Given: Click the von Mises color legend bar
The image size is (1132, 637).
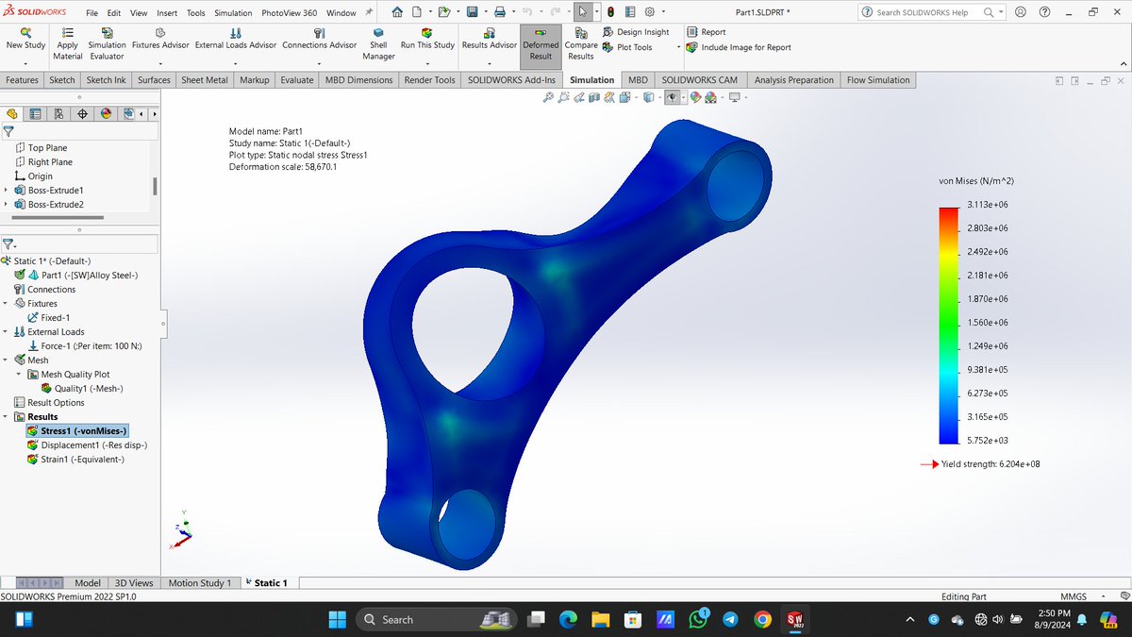Looking at the screenshot, I should [948, 326].
